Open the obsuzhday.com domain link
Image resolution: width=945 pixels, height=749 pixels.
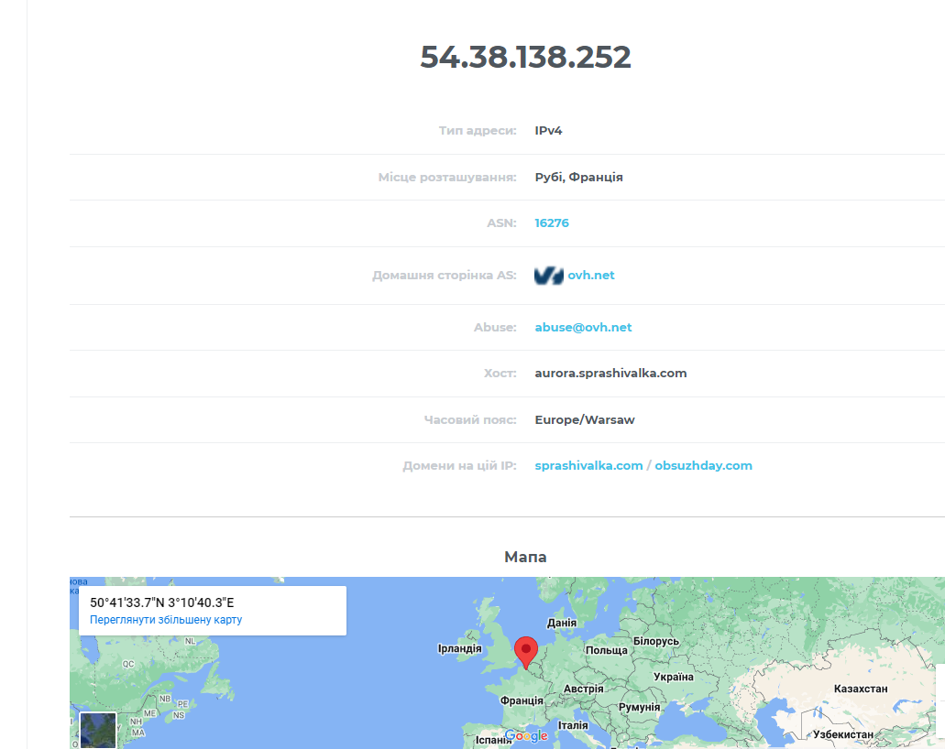point(703,465)
